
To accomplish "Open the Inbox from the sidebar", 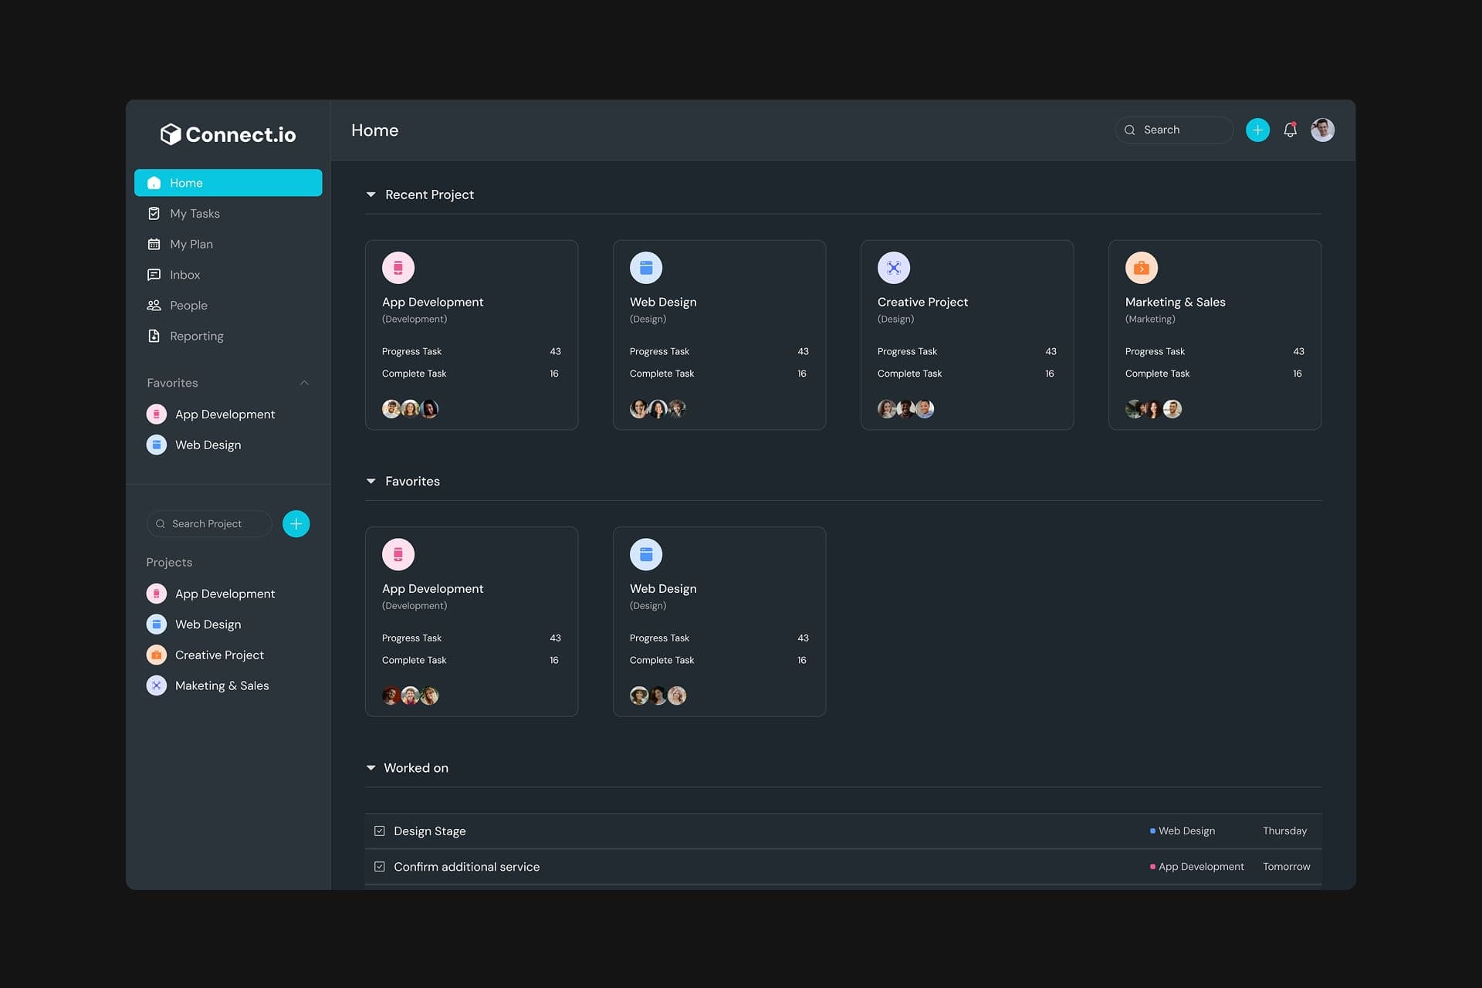I will (184, 274).
